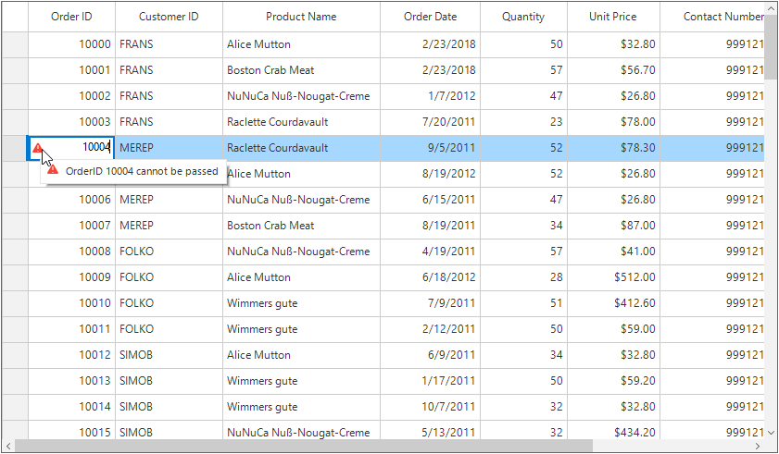
Task: Sort by the Order ID column header
Action: coord(71,17)
